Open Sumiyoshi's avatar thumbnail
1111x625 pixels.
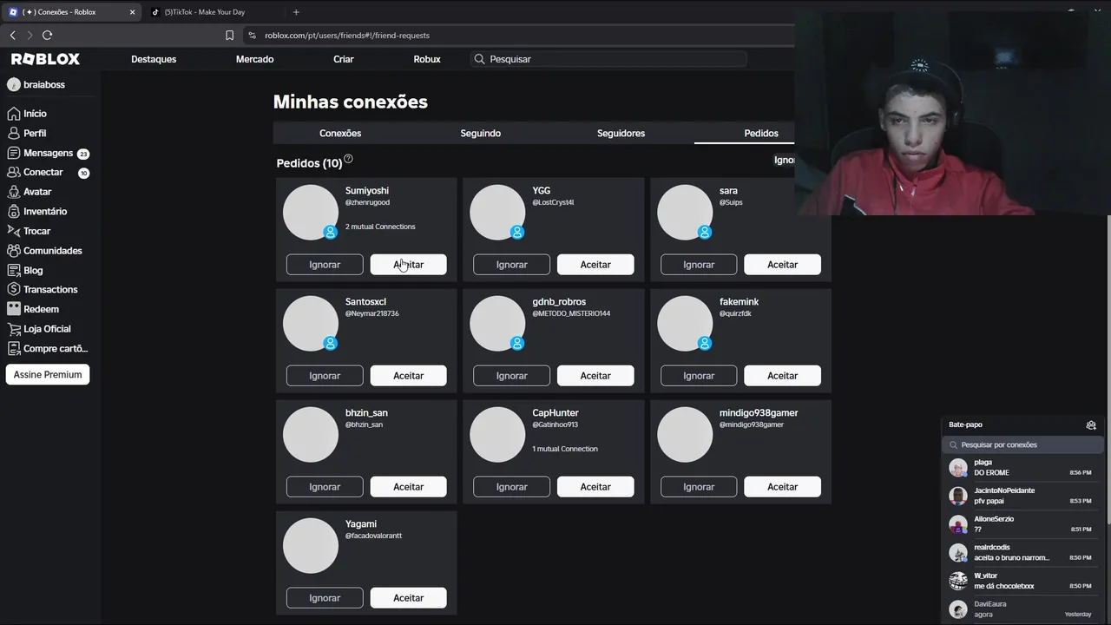[311, 213]
